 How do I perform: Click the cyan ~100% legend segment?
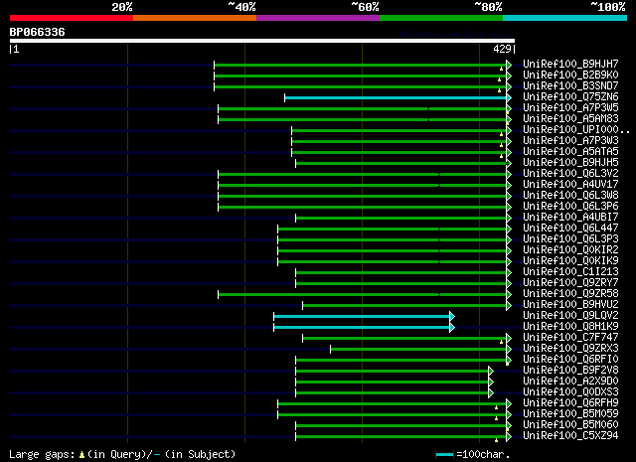pos(565,18)
